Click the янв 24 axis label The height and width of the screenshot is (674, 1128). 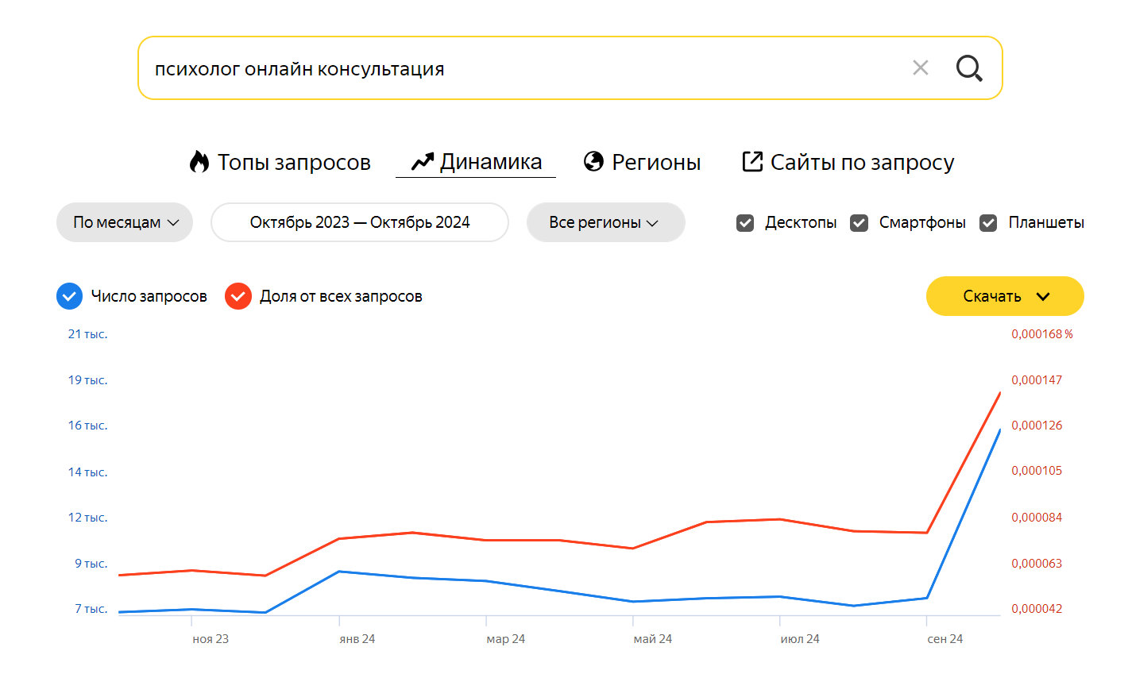point(357,639)
